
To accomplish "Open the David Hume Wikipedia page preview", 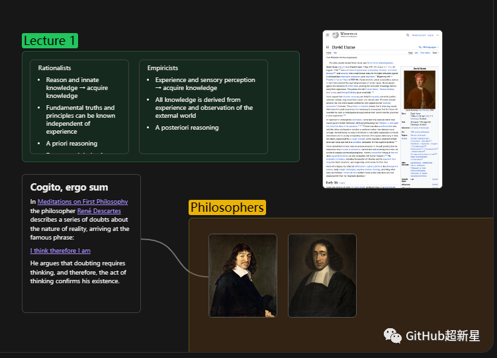I will [x=383, y=109].
